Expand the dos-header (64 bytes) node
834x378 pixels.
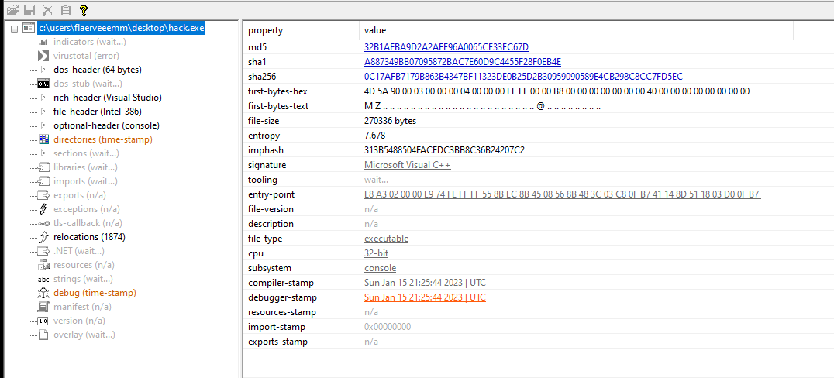(43, 70)
